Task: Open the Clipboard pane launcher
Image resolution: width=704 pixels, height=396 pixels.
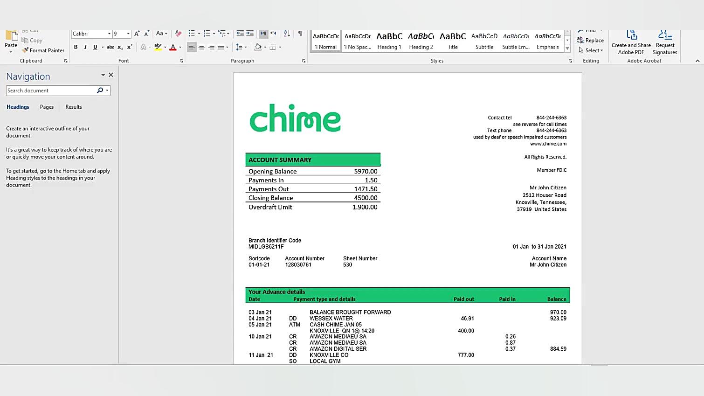Action: (x=66, y=61)
